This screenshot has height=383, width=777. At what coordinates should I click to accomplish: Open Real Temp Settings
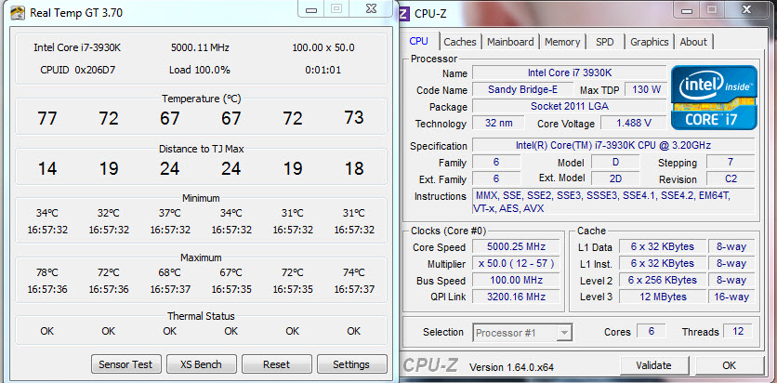click(351, 364)
